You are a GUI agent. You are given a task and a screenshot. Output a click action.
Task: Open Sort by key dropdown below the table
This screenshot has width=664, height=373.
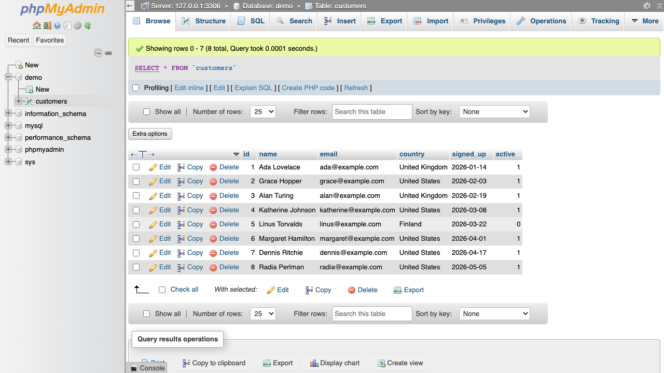coord(494,314)
